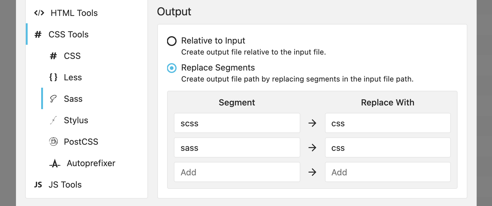Click the JS Tools icon
Screen dimensions: 492x206
38,185
